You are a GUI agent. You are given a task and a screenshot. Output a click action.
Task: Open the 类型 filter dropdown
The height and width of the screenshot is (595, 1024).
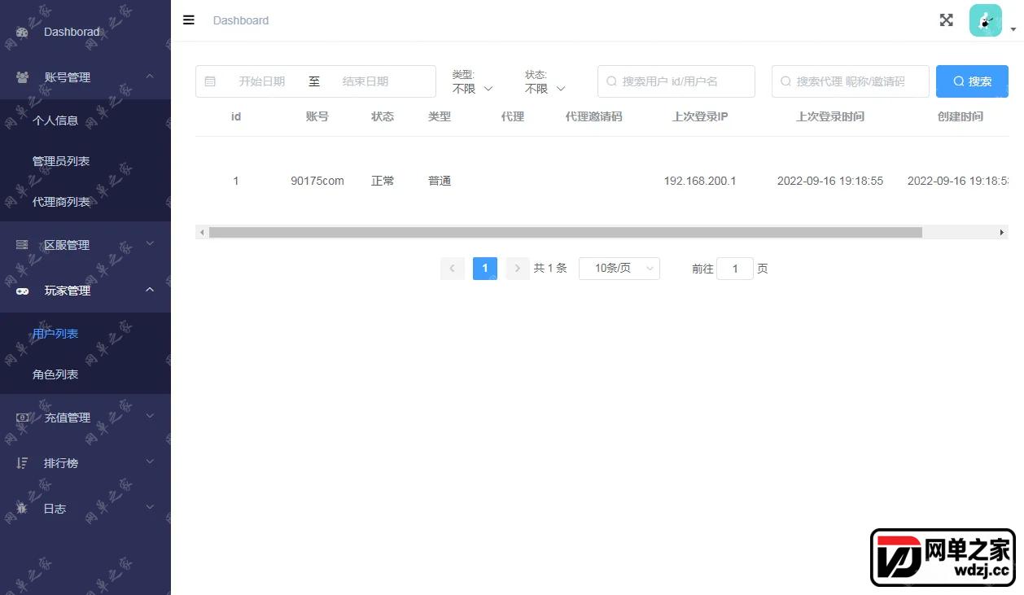(x=473, y=89)
